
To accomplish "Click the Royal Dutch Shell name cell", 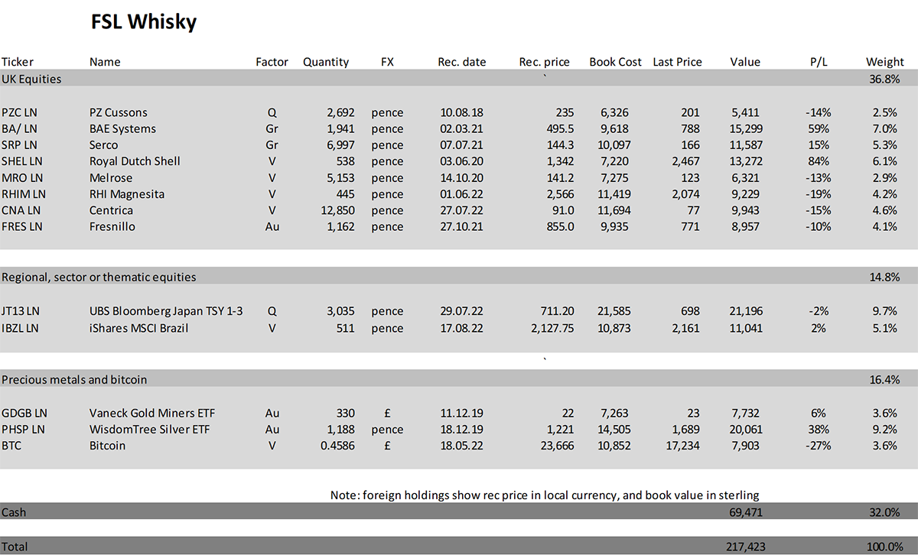I will pyautogui.click(x=133, y=161).
